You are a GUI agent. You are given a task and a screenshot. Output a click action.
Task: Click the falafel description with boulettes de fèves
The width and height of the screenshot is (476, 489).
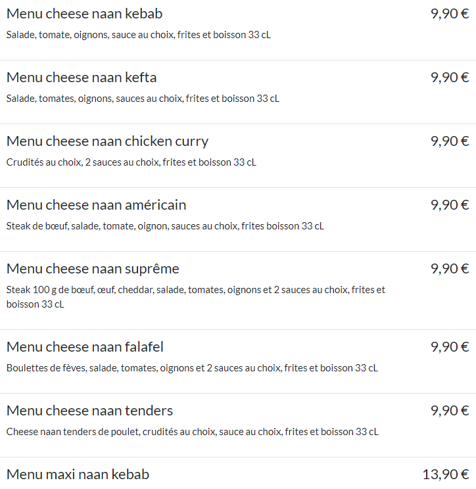[x=192, y=368]
